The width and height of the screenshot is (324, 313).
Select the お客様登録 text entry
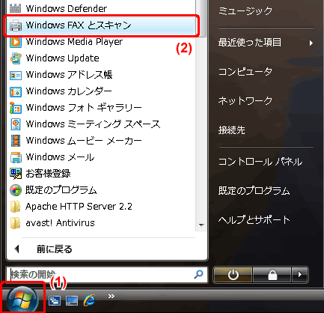[x=48, y=174]
